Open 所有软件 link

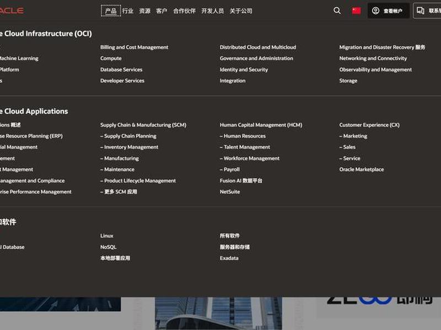(230, 236)
